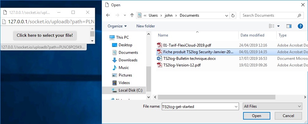Sort by Date modified column
308x124 pixels.
coord(252,35)
